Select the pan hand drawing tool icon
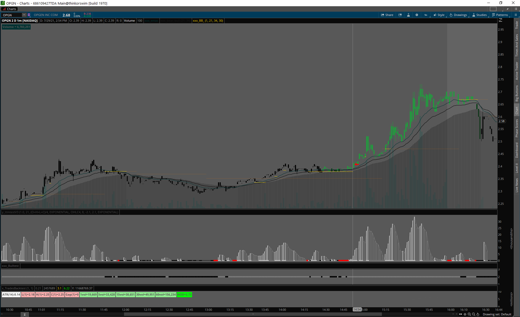The width and height of the screenshot is (520, 317). click(478, 314)
